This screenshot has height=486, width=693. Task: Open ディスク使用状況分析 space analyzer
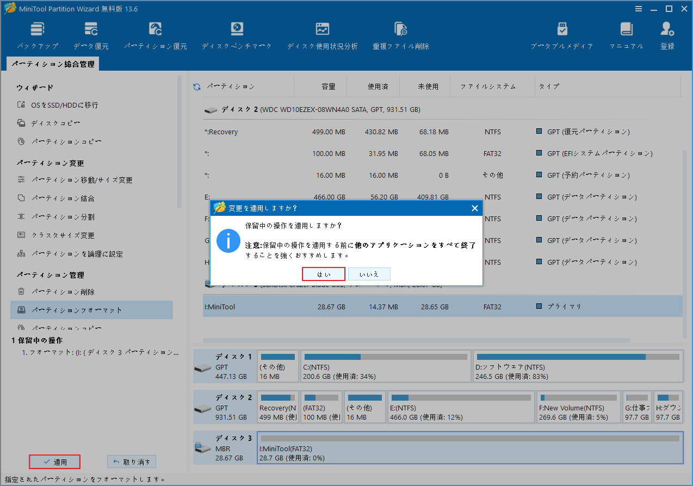tap(322, 34)
